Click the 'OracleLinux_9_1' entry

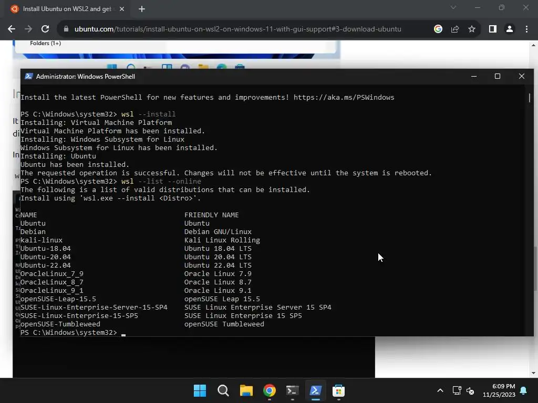[x=52, y=291]
